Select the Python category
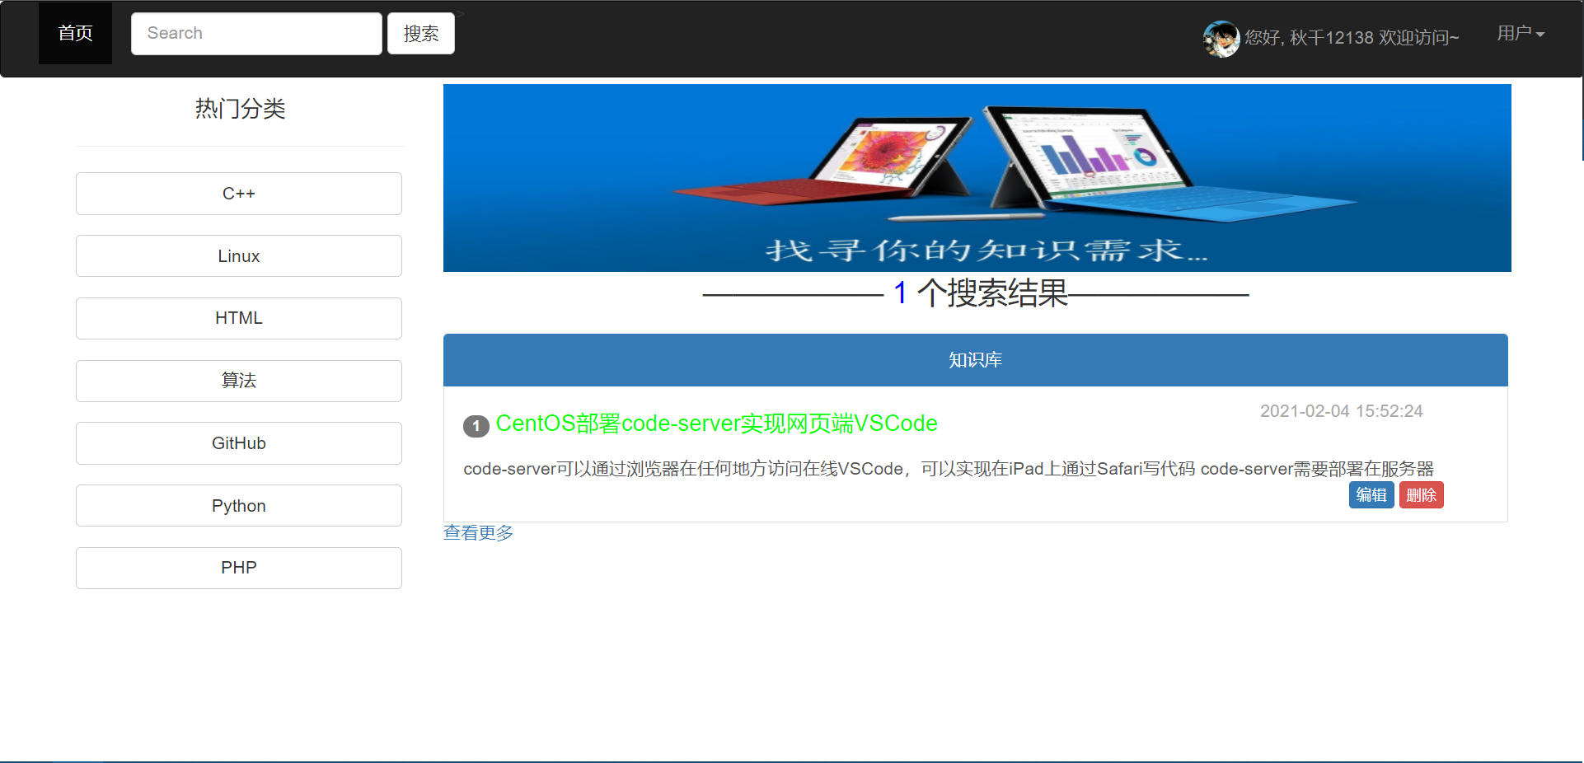Image resolution: width=1584 pixels, height=763 pixels. 238,505
